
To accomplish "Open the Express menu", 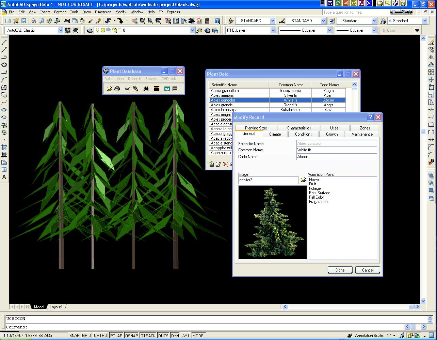I will pyautogui.click(x=173, y=12).
